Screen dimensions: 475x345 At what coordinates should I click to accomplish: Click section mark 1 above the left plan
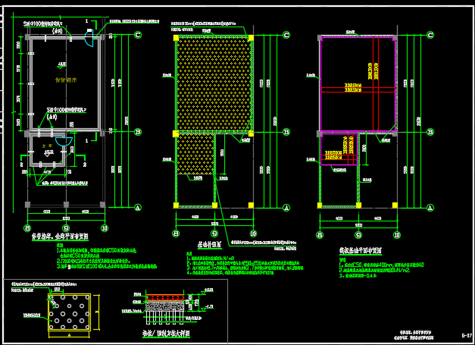[x=86, y=21]
